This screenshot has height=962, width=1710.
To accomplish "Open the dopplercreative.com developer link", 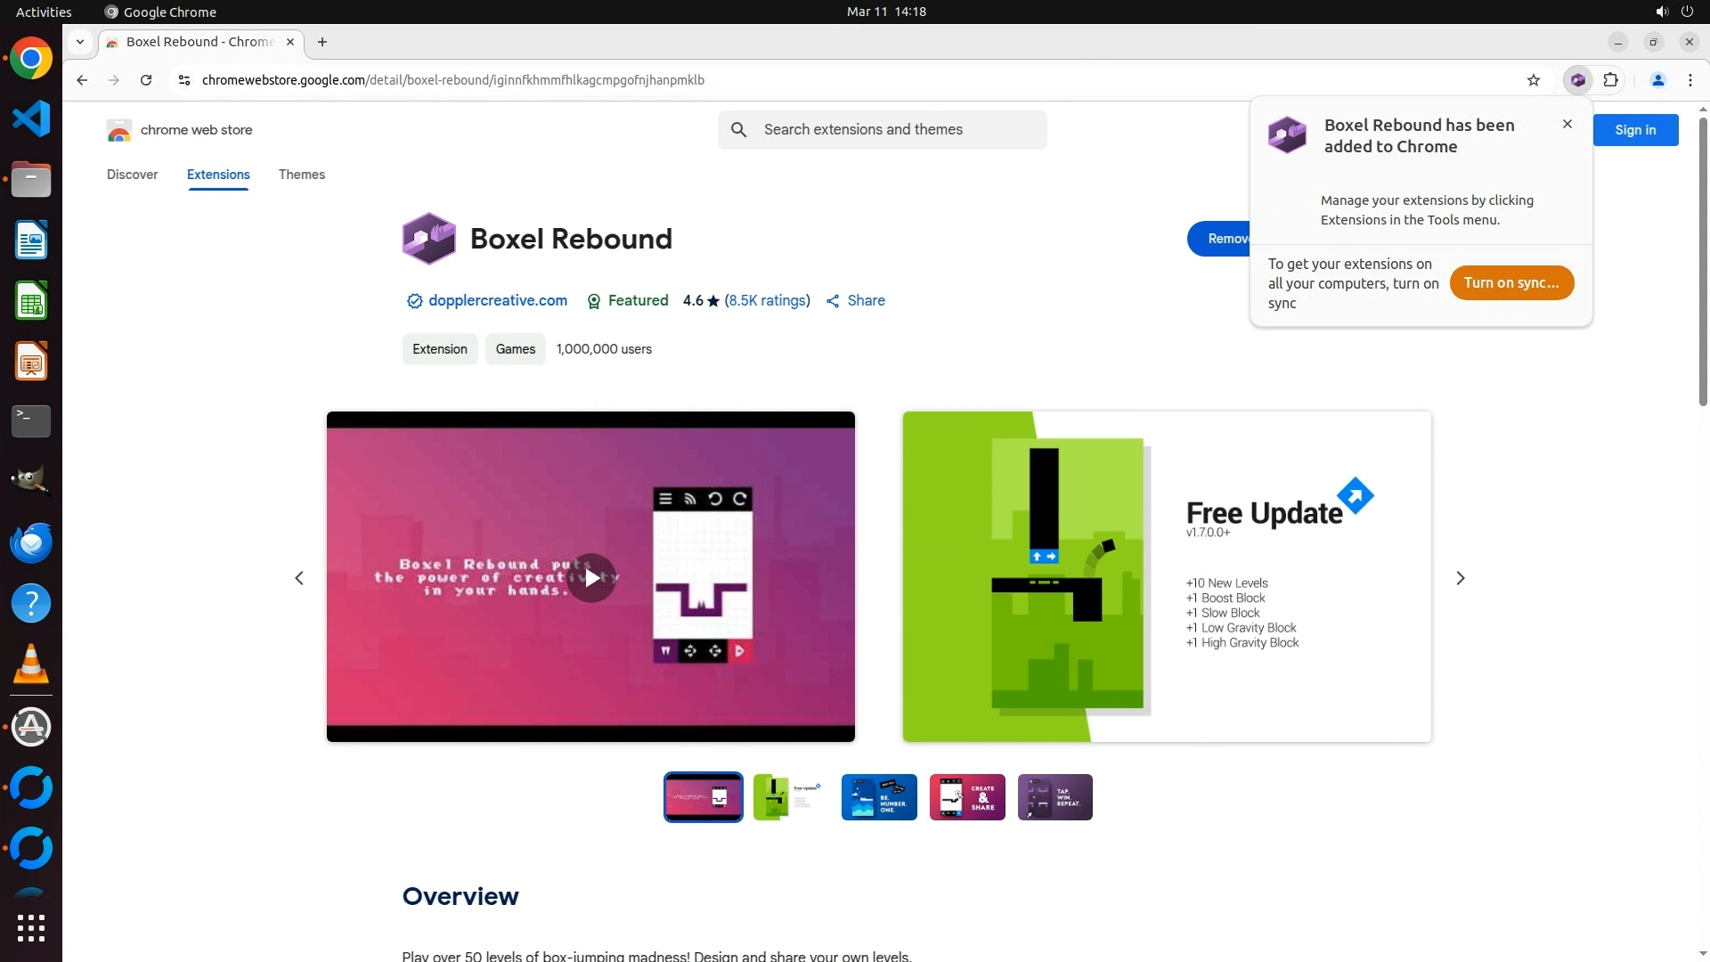I will (497, 301).
